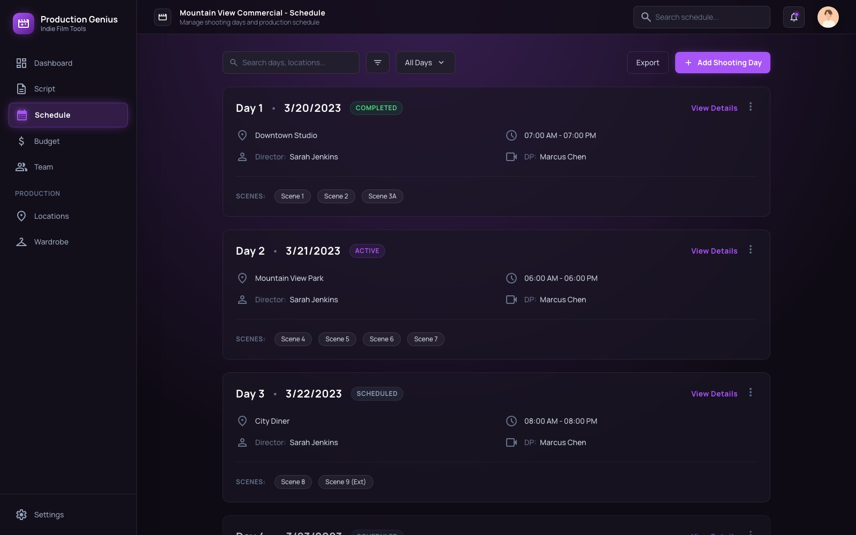Image resolution: width=856 pixels, height=535 pixels.
Task: Open the clapperboard icon beside the page title
Action: (x=163, y=17)
